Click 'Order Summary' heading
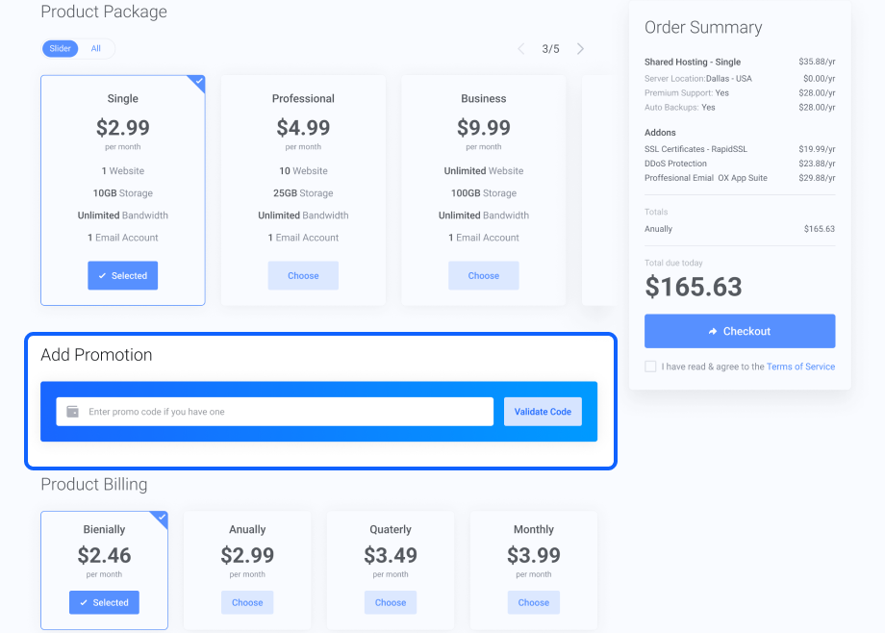This screenshot has height=633, width=885. pyautogui.click(x=703, y=27)
